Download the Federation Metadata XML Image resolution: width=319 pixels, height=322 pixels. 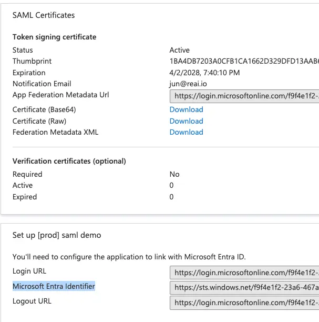point(186,132)
